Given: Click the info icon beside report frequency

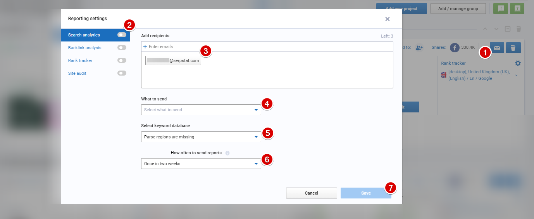Looking at the screenshot, I should (x=227, y=153).
